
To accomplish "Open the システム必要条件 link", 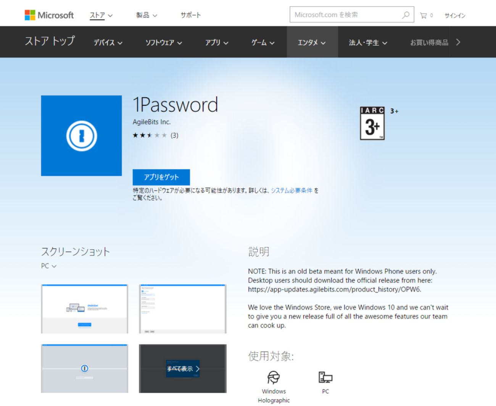I will (291, 190).
